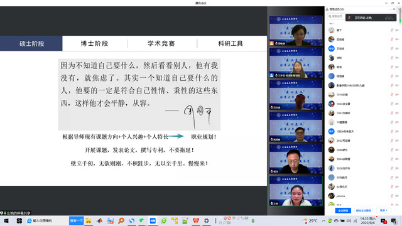Screen dimensions: 402x226
Task: Open the 科研工具 slide tab
Action: tap(231, 43)
